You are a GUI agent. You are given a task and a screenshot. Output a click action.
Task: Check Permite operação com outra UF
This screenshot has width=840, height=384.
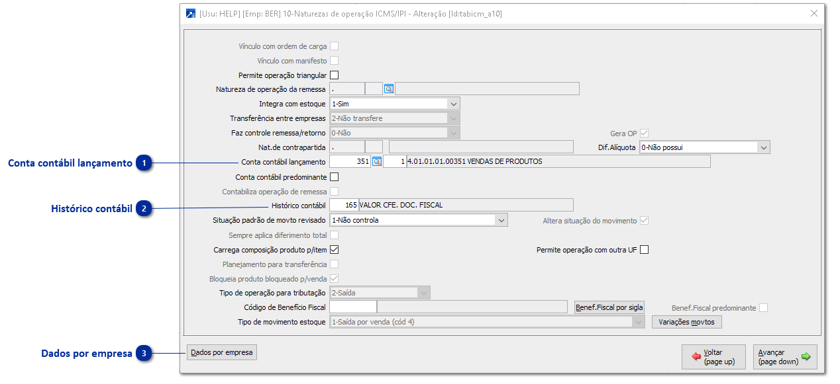pos(644,250)
